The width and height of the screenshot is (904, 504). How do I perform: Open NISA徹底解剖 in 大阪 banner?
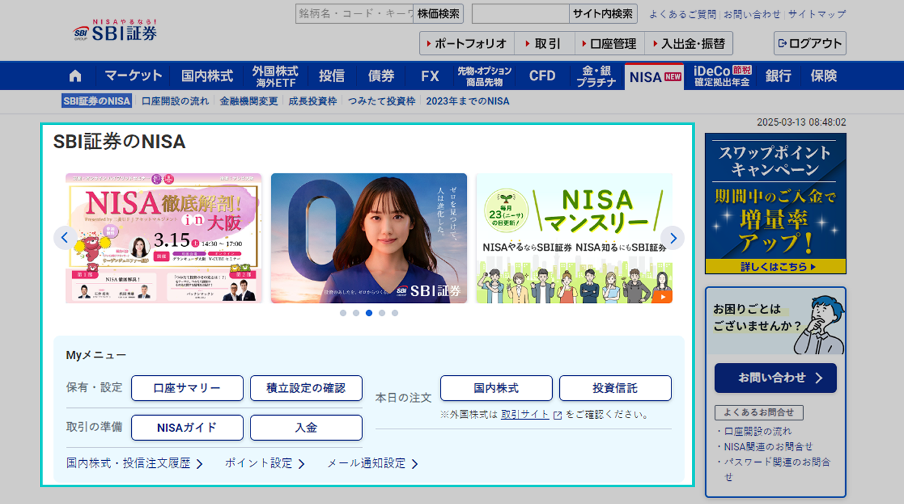click(163, 238)
